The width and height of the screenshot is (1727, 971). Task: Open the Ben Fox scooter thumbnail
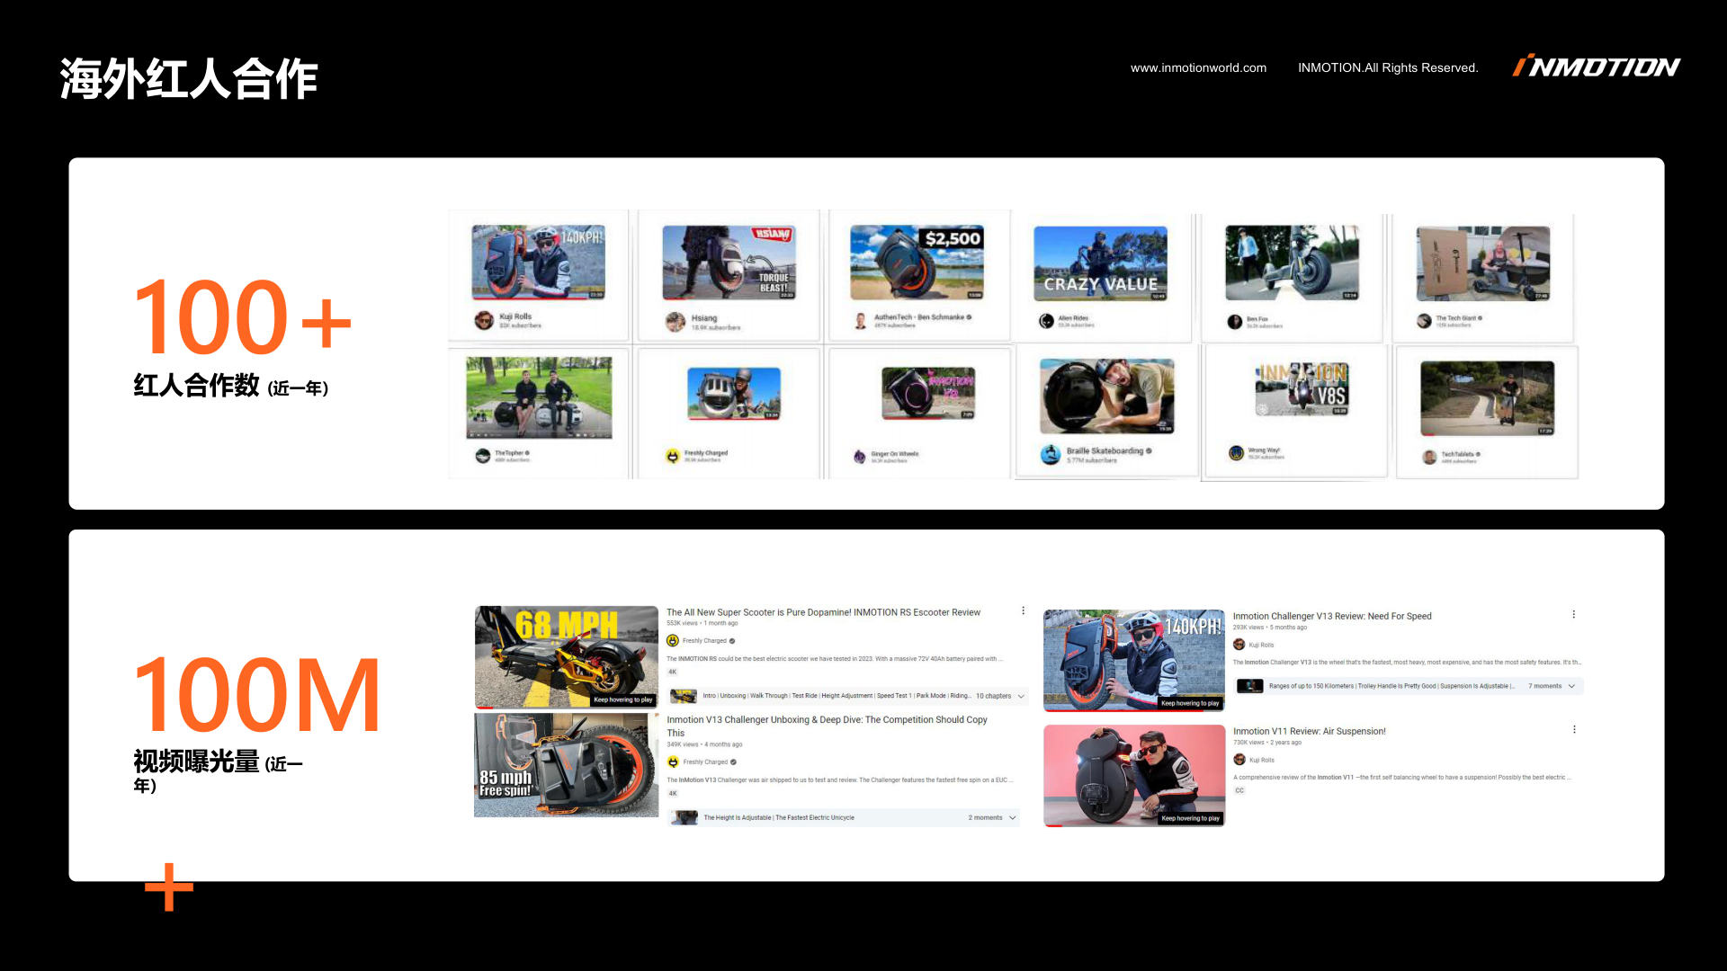(1292, 263)
